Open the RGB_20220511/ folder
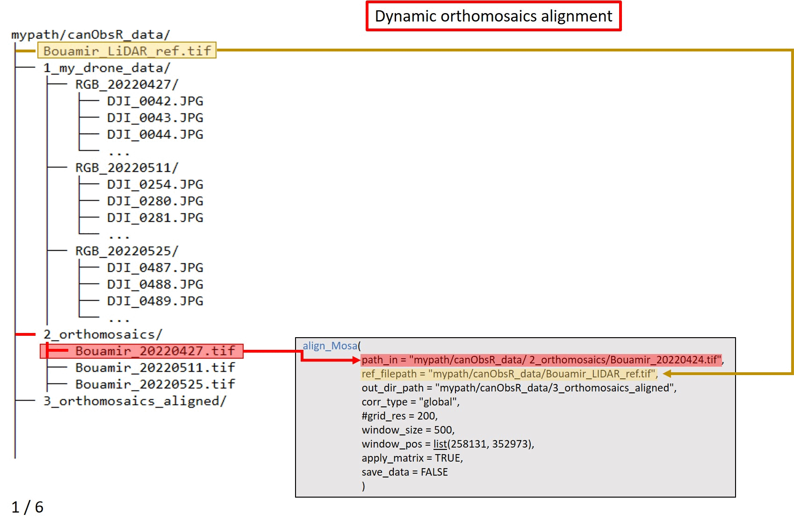794x528 pixels. pyautogui.click(x=127, y=167)
